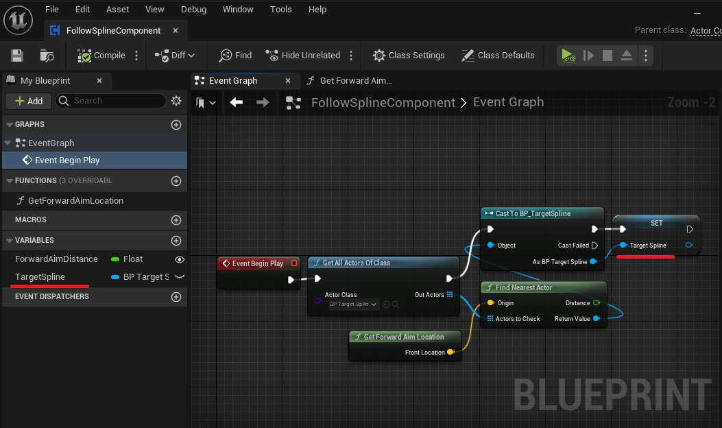Viewport: 722px width, 428px height.
Task: Navigate forward with the right arrow
Action: (263, 102)
